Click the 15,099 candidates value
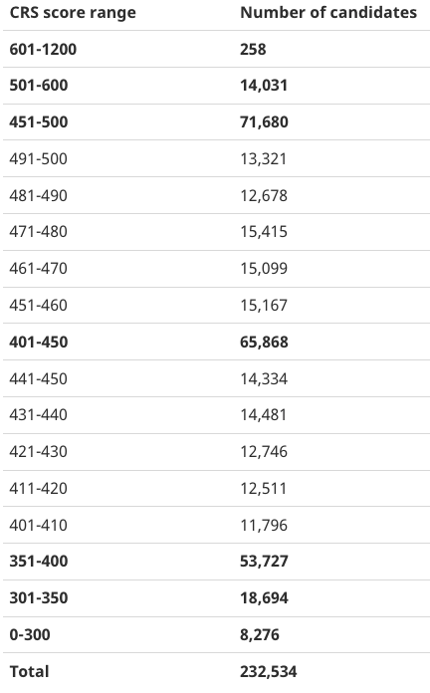The height and width of the screenshot is (693, 430). (x=264, y=268)
